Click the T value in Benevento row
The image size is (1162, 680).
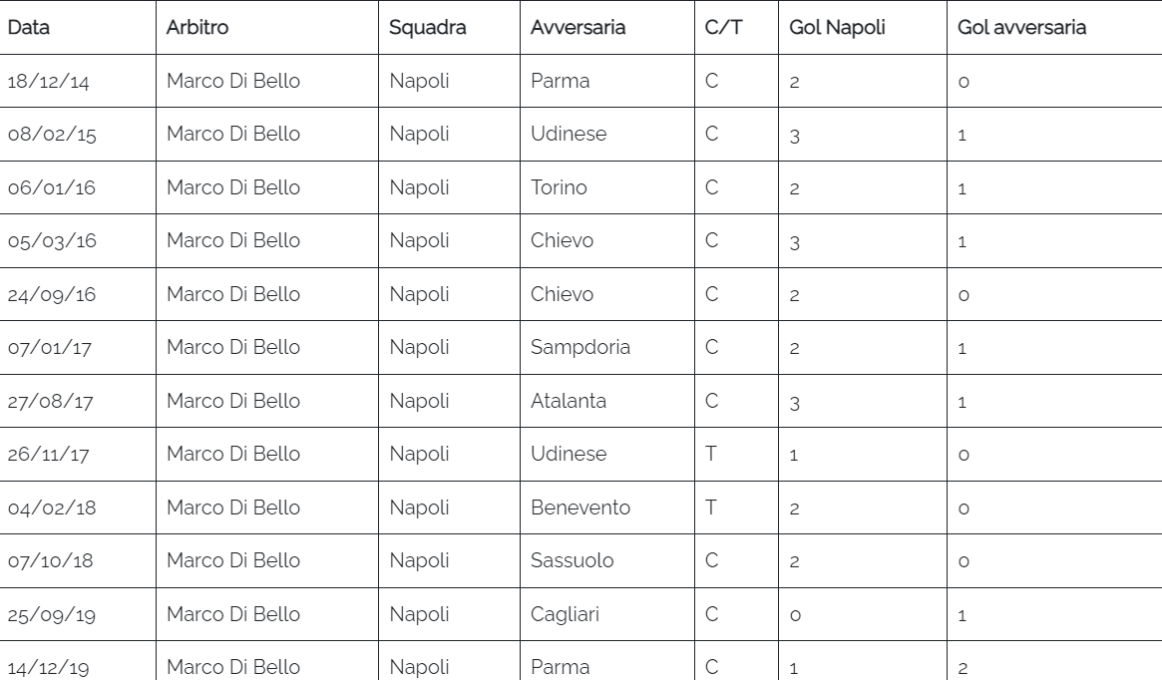(712, 508)
